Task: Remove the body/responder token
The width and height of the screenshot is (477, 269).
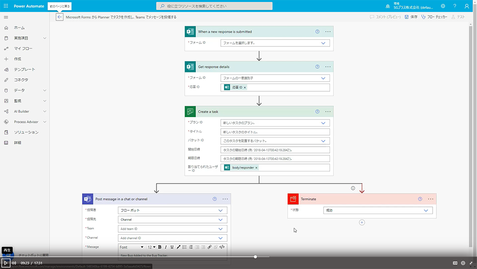Action: click(x=257, y=168)
